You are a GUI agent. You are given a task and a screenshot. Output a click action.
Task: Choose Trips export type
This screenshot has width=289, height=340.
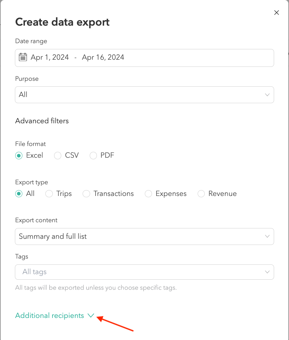[49, 194]
